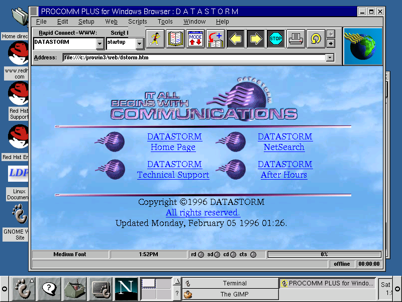Viewport: 402px width, 302px height.
Task: Open the File menu
Action: (41, 22)
